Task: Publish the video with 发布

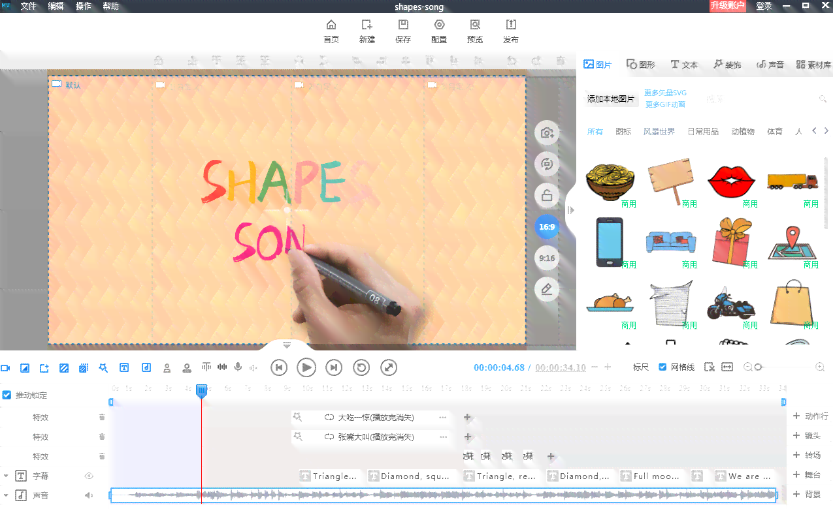Action: click(x=511, y=31)
